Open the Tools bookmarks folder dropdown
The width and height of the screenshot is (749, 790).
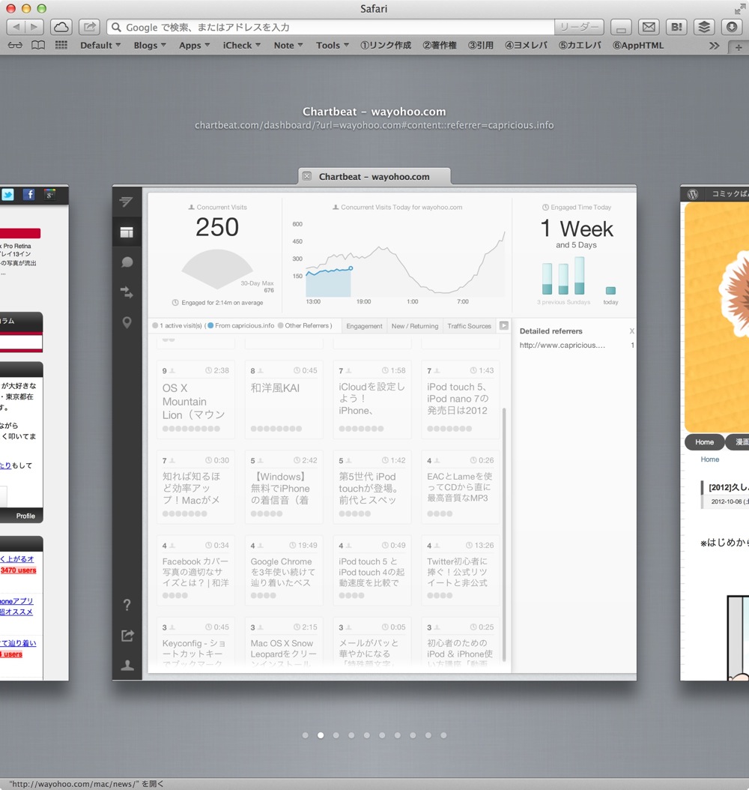click(333, 45)
